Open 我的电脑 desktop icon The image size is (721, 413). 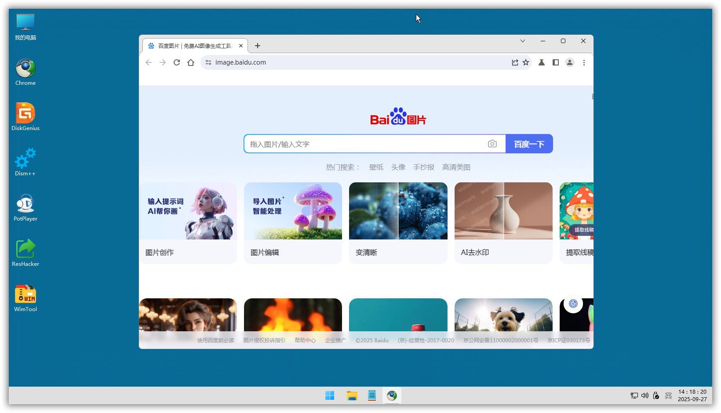25,27
